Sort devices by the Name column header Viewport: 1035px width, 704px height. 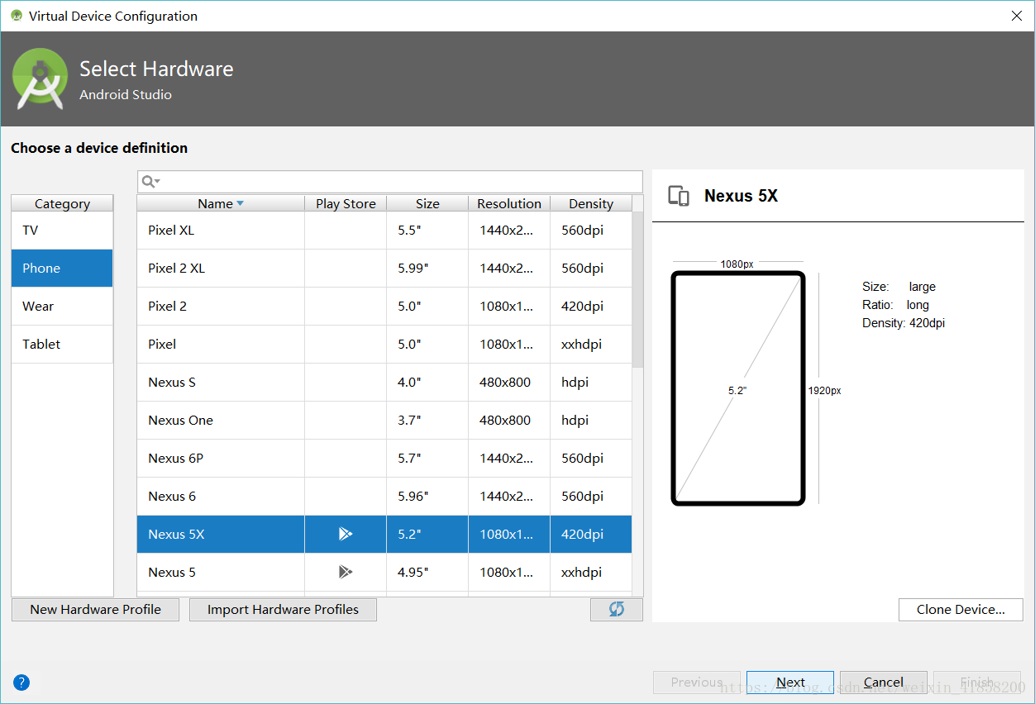click(221, 203)
